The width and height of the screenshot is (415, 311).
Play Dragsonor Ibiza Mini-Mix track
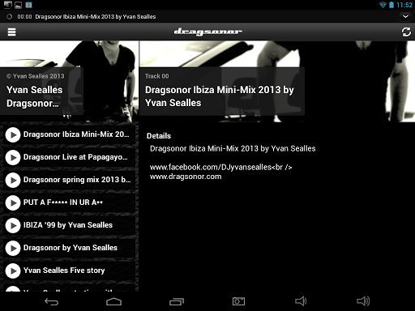(x=13, y=134)
